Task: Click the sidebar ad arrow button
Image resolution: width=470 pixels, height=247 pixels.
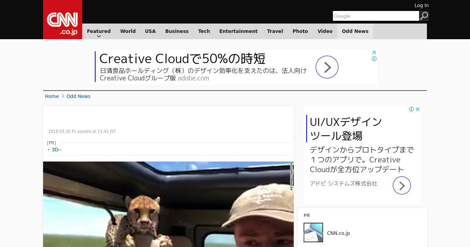Action: click(x=402, y=185)
